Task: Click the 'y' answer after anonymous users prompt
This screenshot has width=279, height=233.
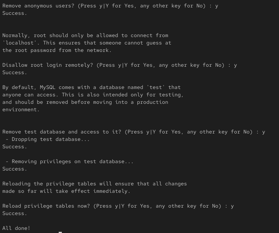Action: click(216, 6)
